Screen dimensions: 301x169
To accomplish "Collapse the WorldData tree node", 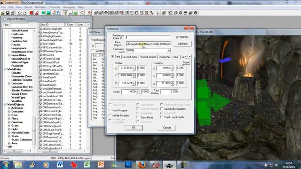I will (x=5, y=69).
